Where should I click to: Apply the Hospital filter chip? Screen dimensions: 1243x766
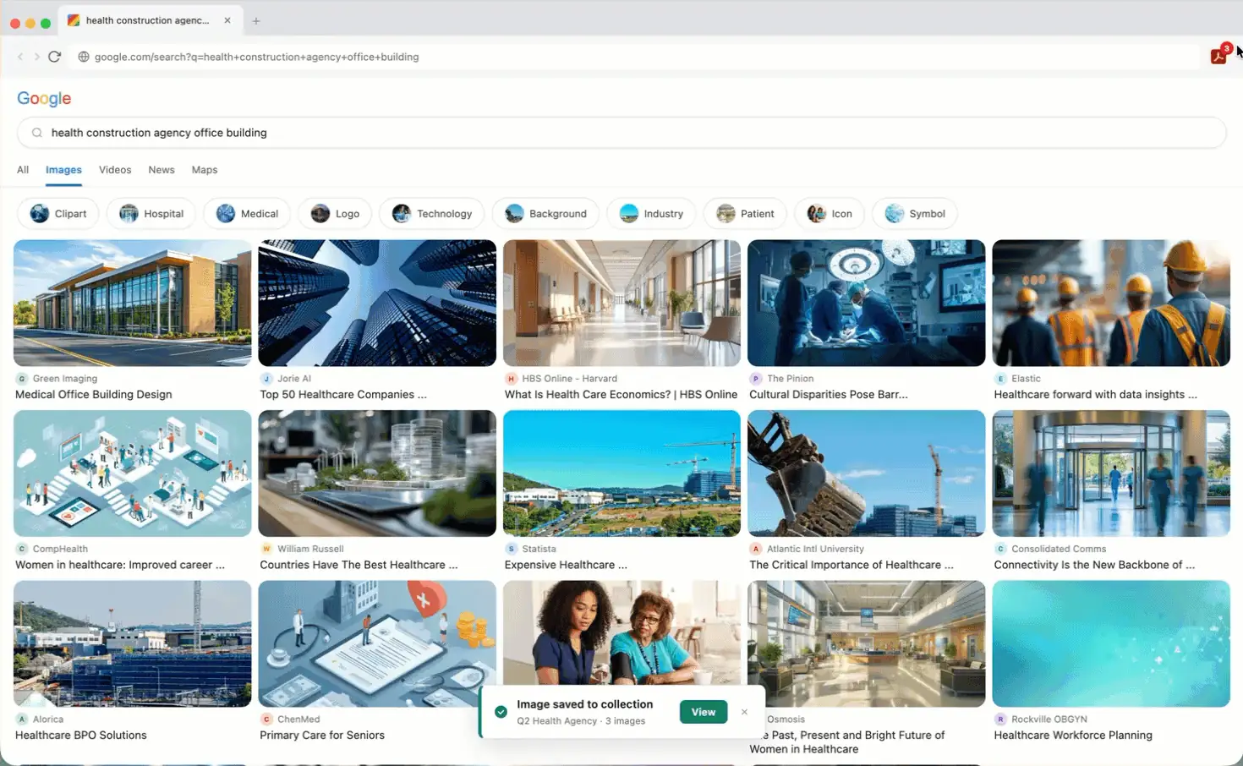pos(151,214)
